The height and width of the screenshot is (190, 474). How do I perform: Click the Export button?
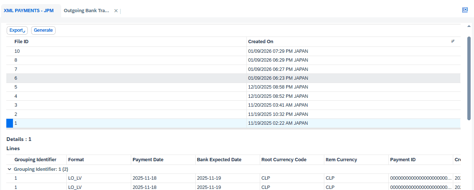click(17, 30)
